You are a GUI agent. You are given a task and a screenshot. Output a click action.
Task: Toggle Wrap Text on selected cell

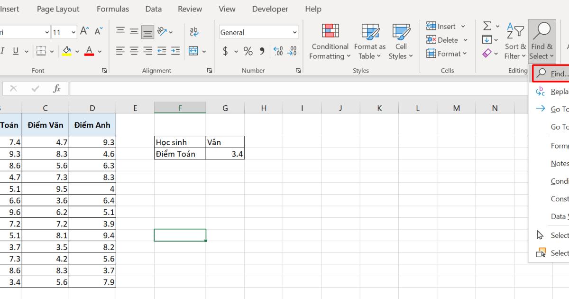click(194, 32)
